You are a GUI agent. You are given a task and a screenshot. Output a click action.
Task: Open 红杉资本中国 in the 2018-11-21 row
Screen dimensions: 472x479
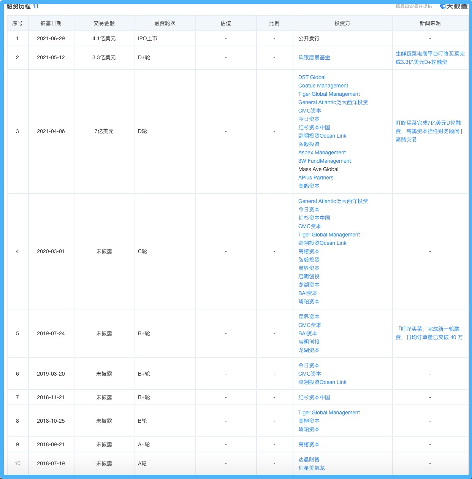coord(314,397)
